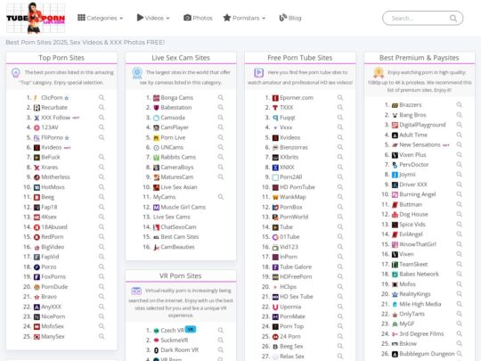Image resolution: width=481 pixels, height=361 pixels.
Task: Click the magnifier icon beside Tube Galore
Action: coord(340,267)
